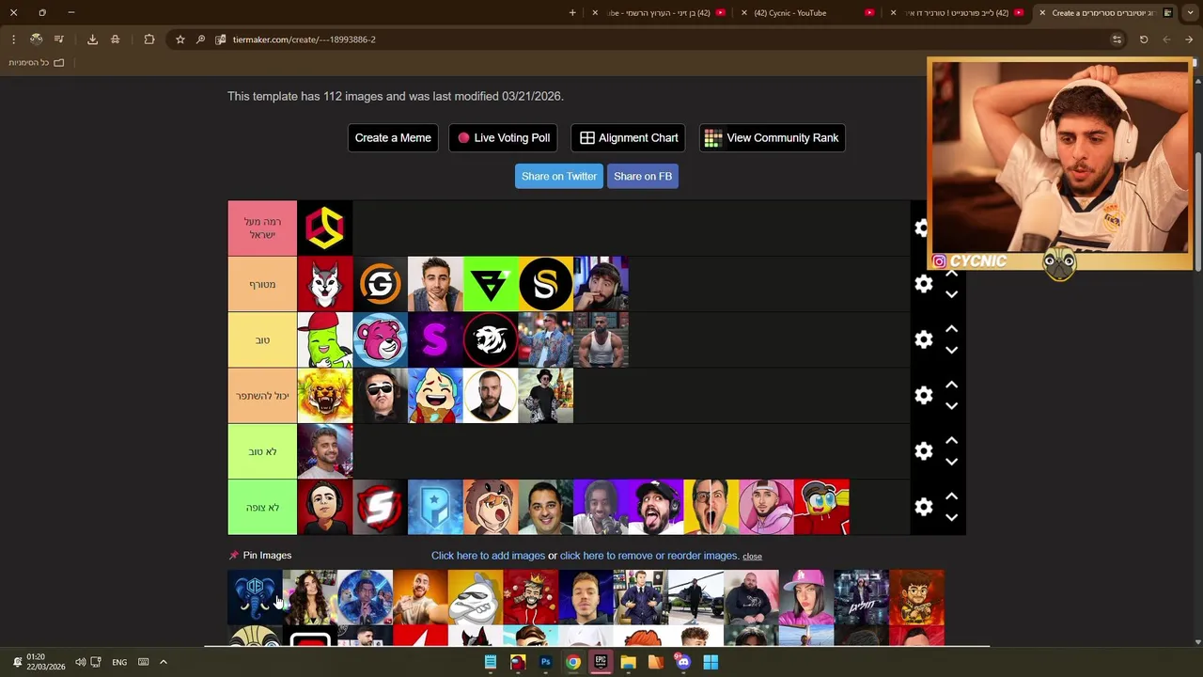The image size is (1203, 677).
Task: Move the טוב tier row down
Action: [x=951, y=350]
